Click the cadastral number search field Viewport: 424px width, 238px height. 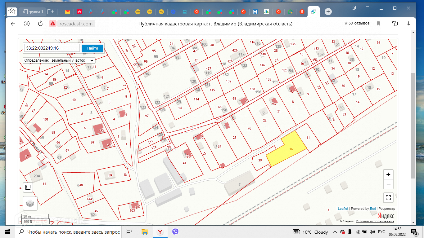click(x=52, y=48)
